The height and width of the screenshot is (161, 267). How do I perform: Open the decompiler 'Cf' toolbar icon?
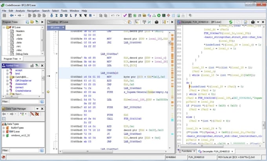point(149,15)
